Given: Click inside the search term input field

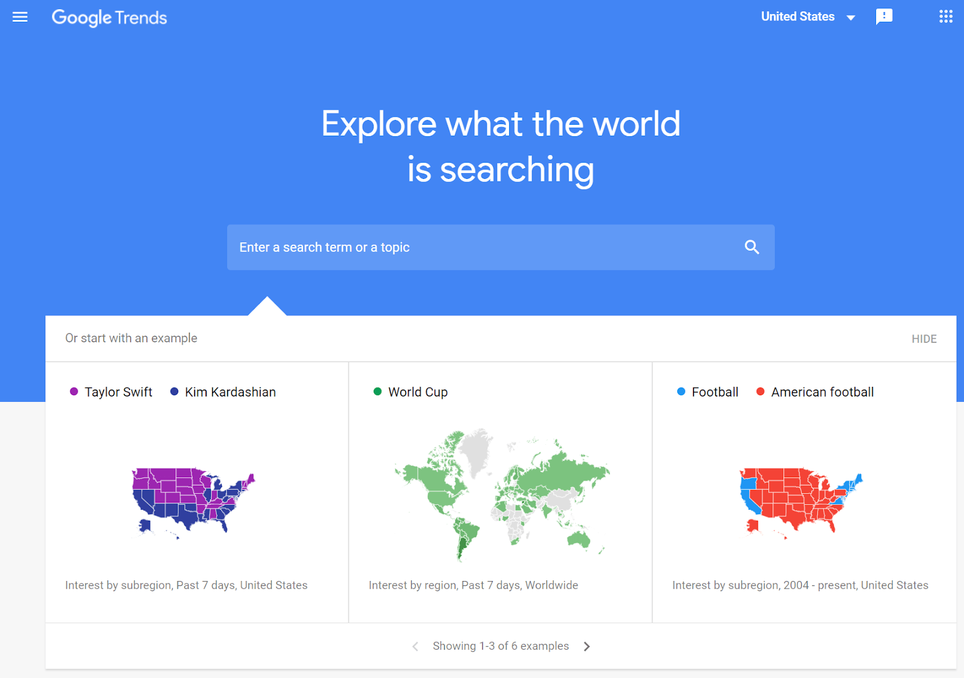Looking at the screenshot, I should 422,247.
